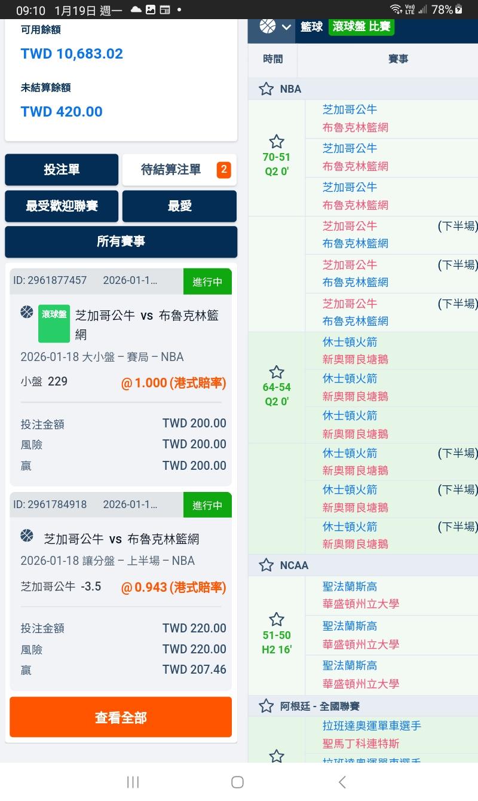Screen dimensions: 478x801
Task: Favorite the Bulls vs Nets 70-51 match
Action: point(276,142)
